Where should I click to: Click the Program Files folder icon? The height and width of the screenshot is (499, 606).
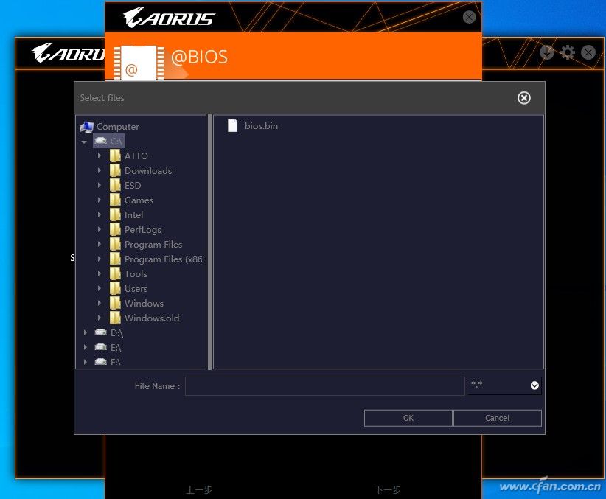115,244
